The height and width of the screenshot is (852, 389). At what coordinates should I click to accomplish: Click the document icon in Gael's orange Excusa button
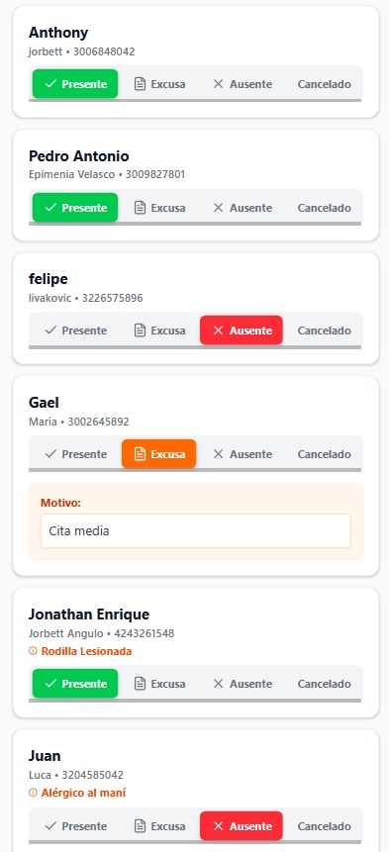[141, 454]
